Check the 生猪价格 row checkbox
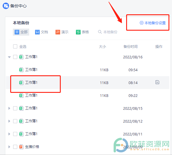Image resolution: width=172 pixels, height=155 pixels. (15, 147)
